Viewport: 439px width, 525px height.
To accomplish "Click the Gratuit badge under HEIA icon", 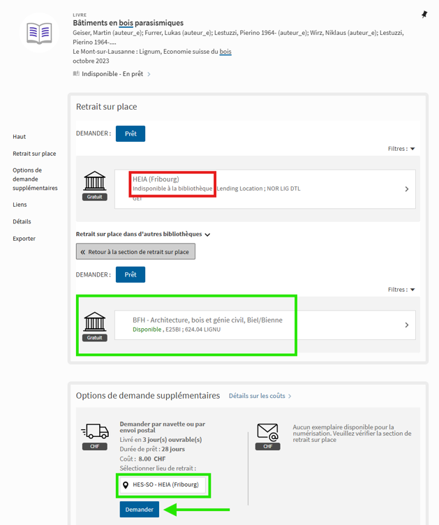I will point(95,197).
